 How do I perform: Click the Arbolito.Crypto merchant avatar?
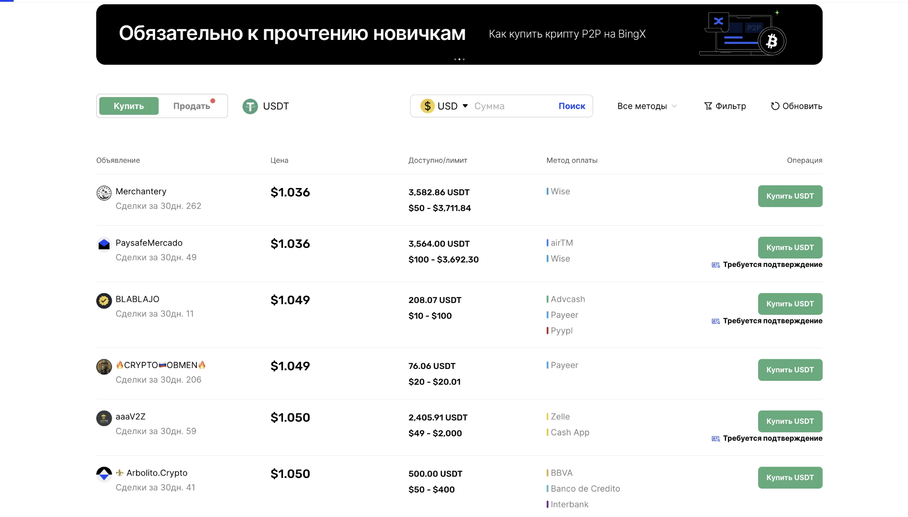coord(104,474)
